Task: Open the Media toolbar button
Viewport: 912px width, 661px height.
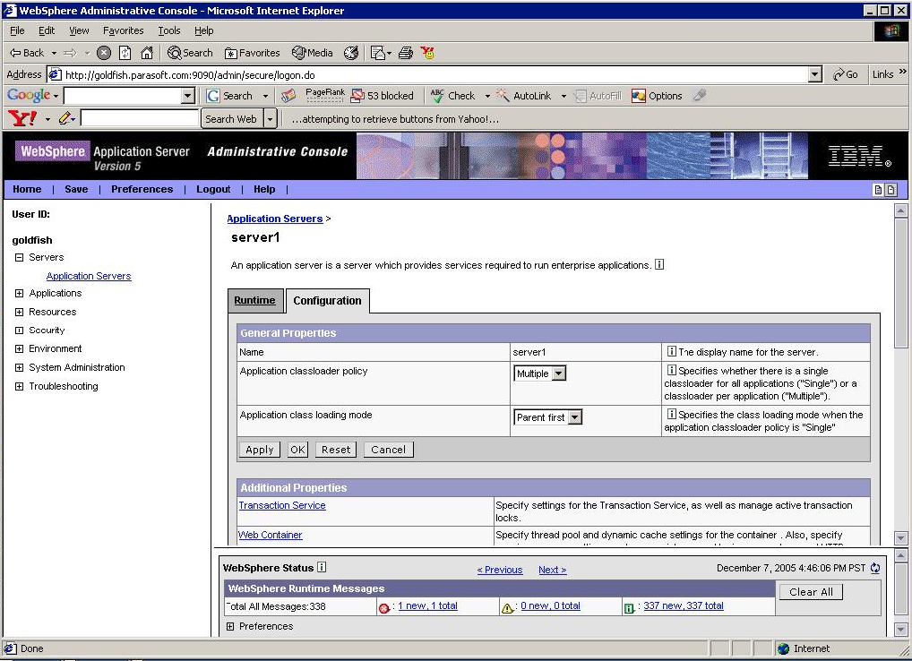Action: click(313, 53)
